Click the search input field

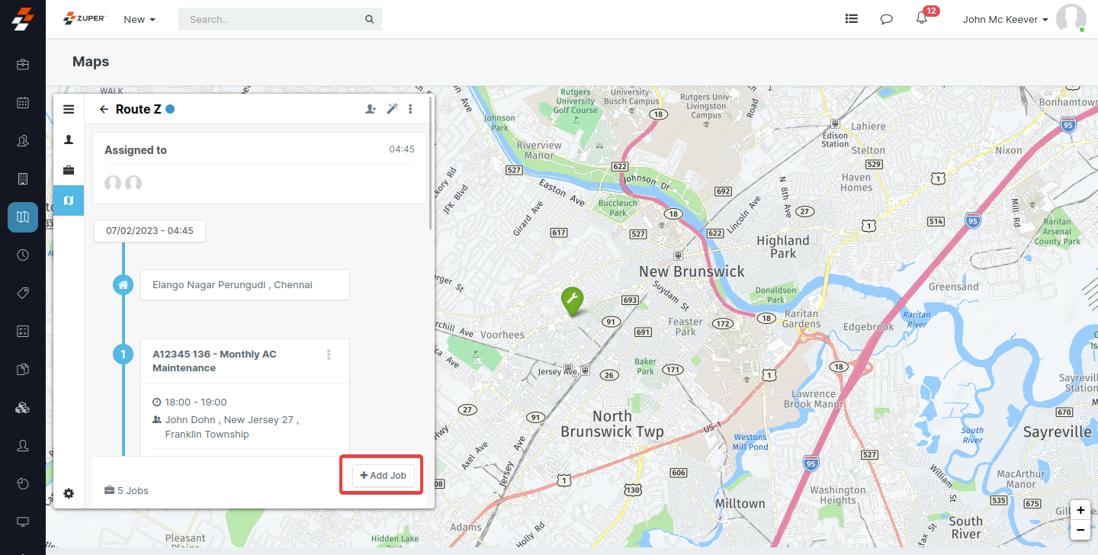pos(274,19)
